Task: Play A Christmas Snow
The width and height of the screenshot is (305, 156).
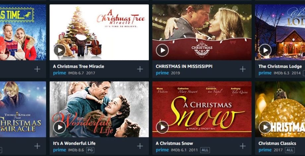Action: click(162, 127)
